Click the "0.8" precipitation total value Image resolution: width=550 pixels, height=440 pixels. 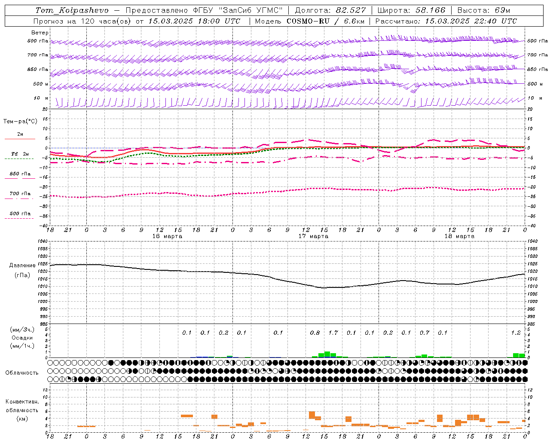[x=315, y=333]
